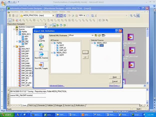Collapse the XML_File node in Navigator

(17, 41)
